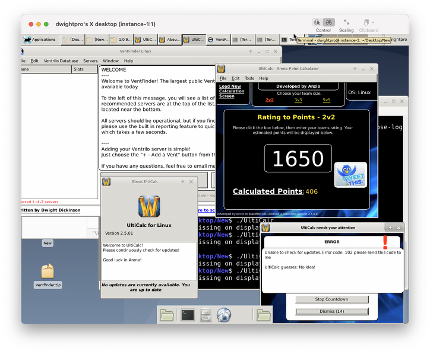Click the Tweet This bird icon
430x352 pixels.
350,174
